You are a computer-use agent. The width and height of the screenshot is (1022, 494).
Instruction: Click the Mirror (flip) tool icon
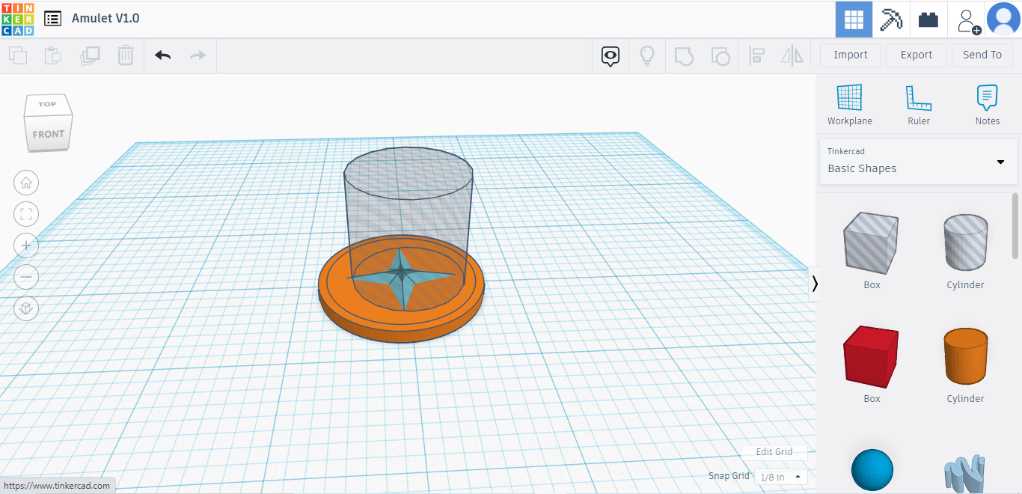(792, 55)
